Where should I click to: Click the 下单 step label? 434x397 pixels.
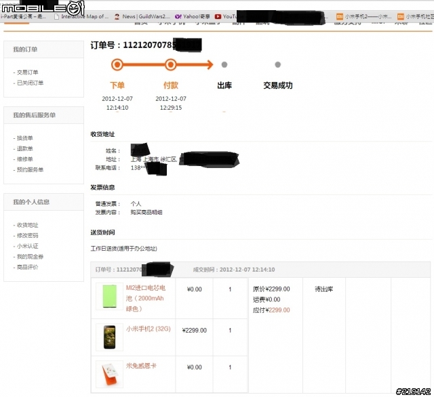pyautogui.click(x=117, y=85)
